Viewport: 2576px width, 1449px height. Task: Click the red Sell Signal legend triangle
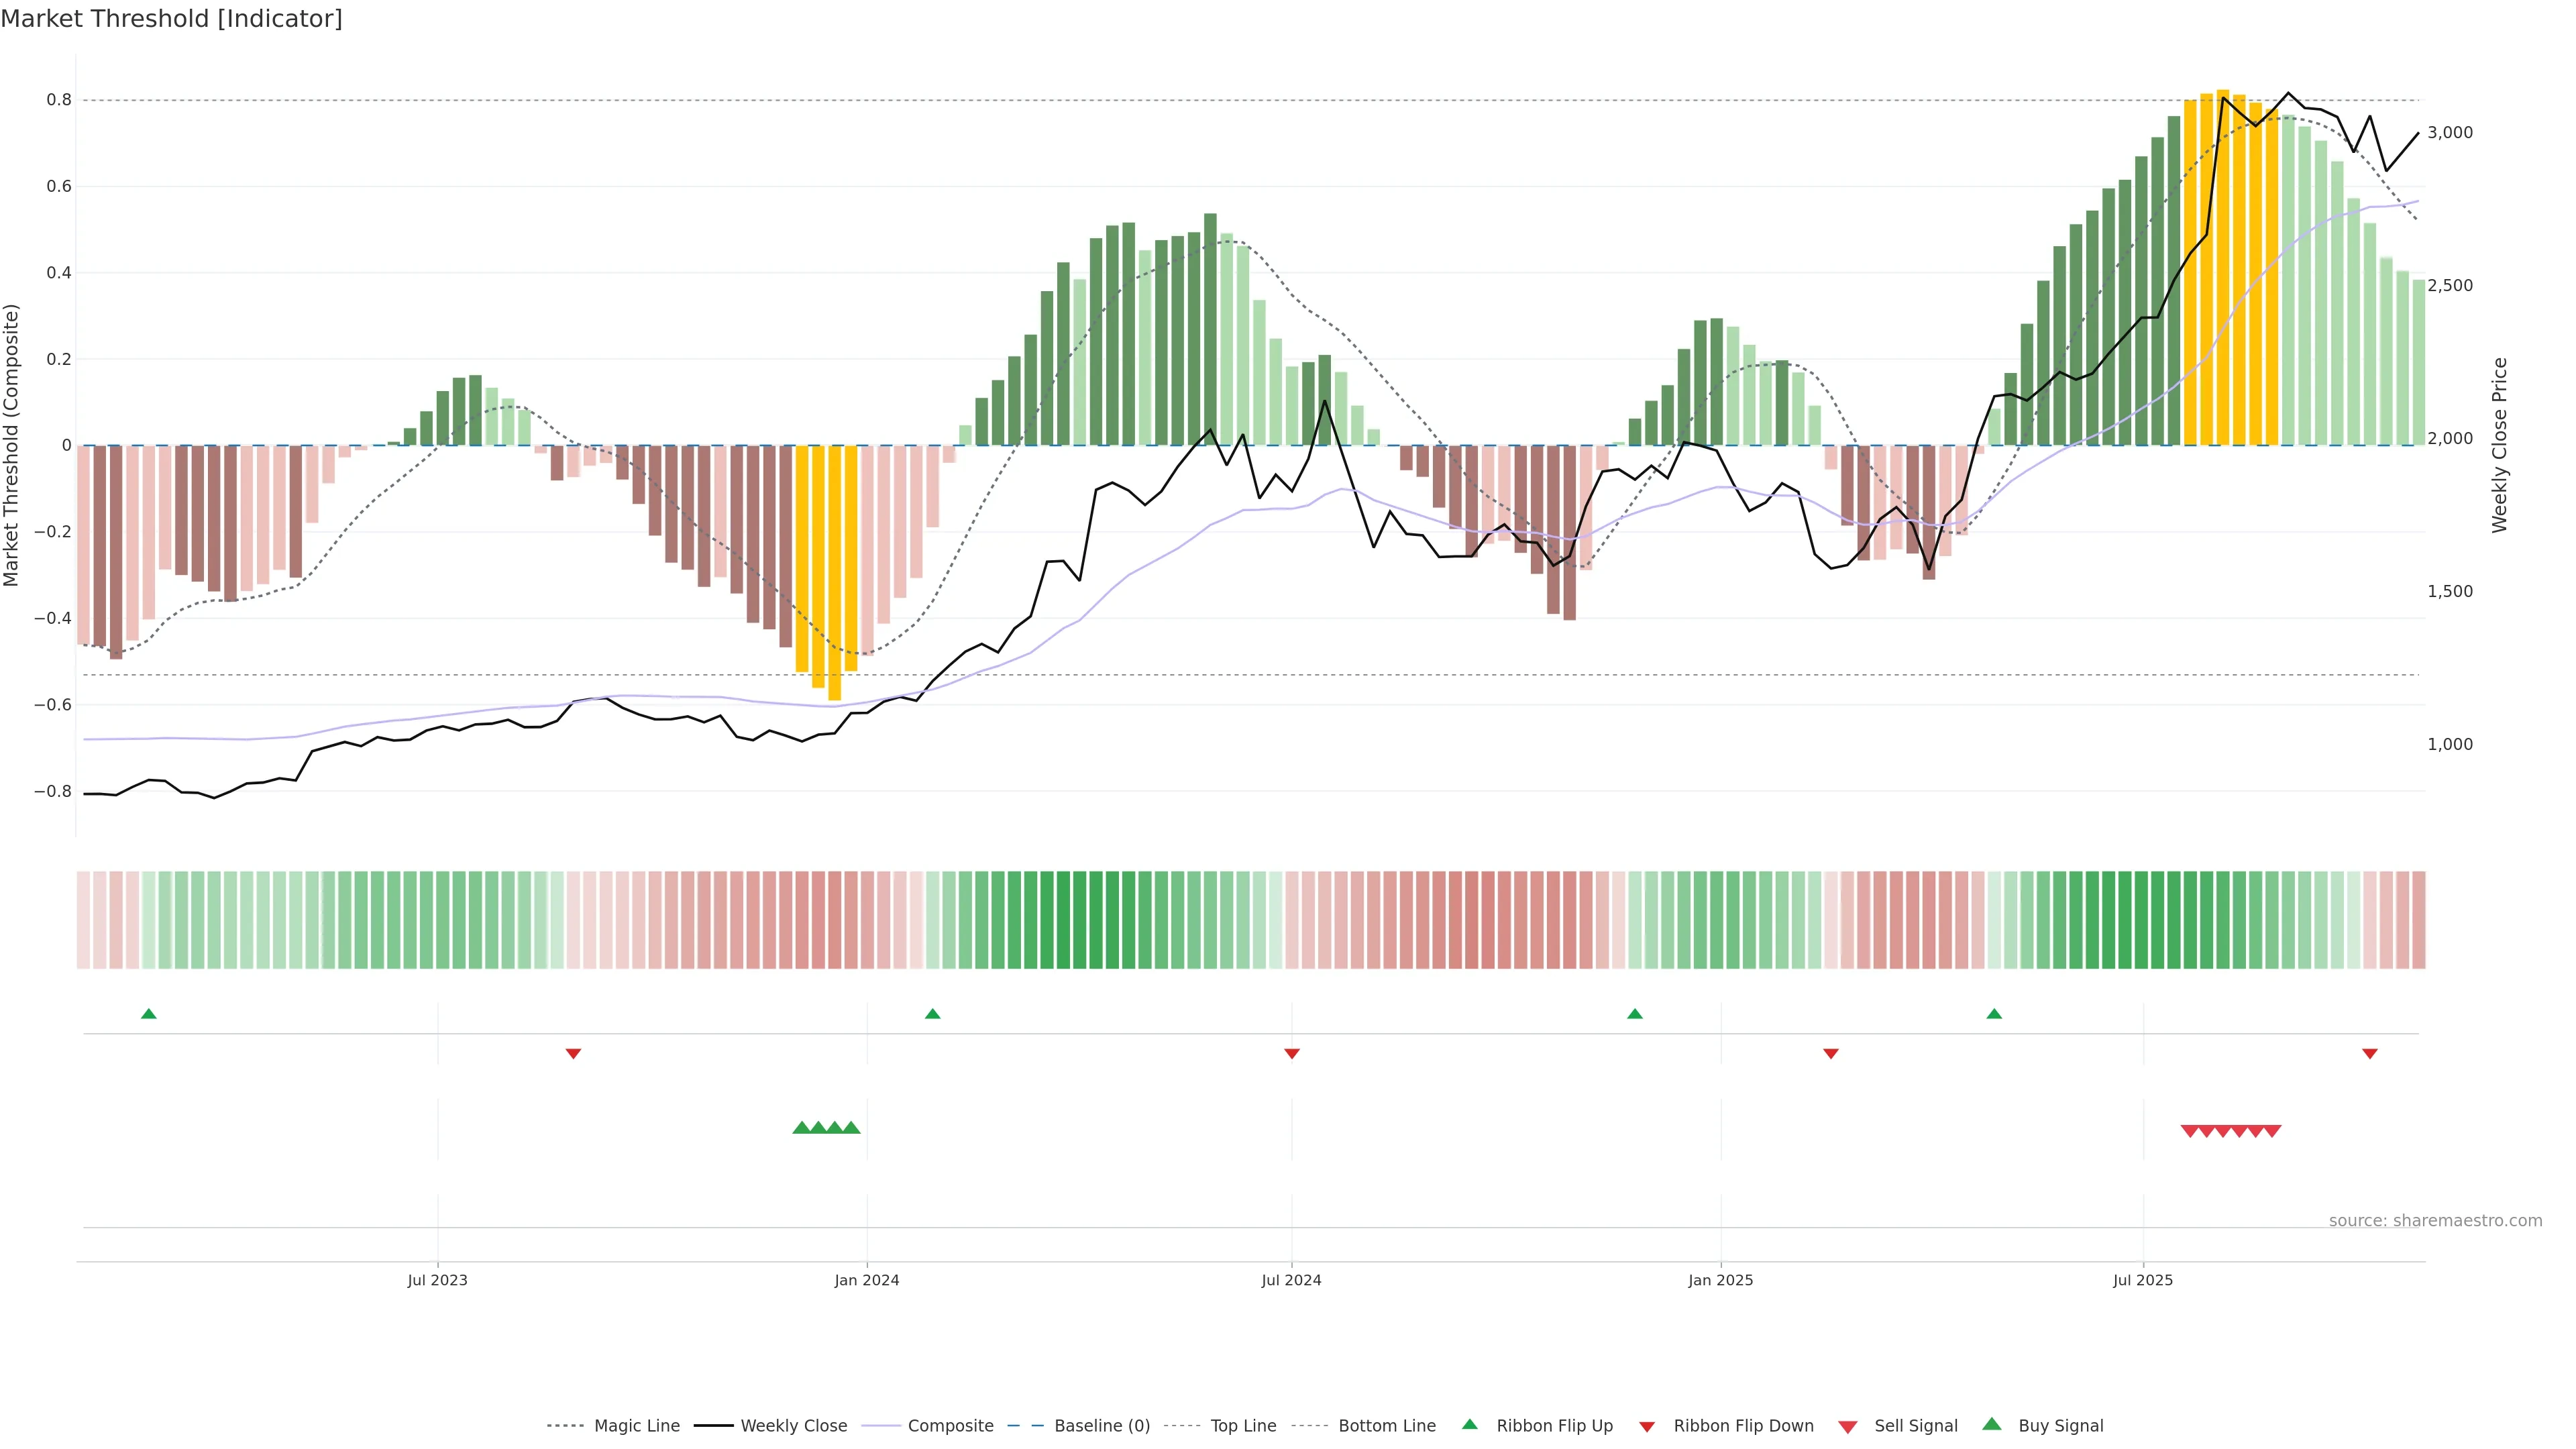pos(1848,1427)
